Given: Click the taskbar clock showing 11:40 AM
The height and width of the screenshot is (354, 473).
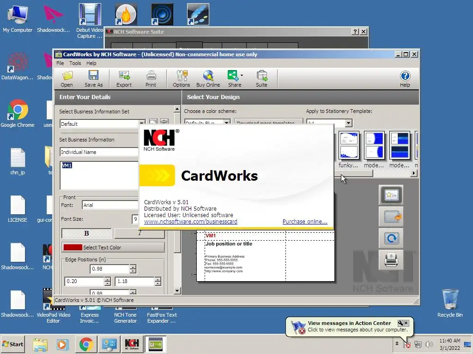Looking at the screenshot, I should (x=449, y=344).
